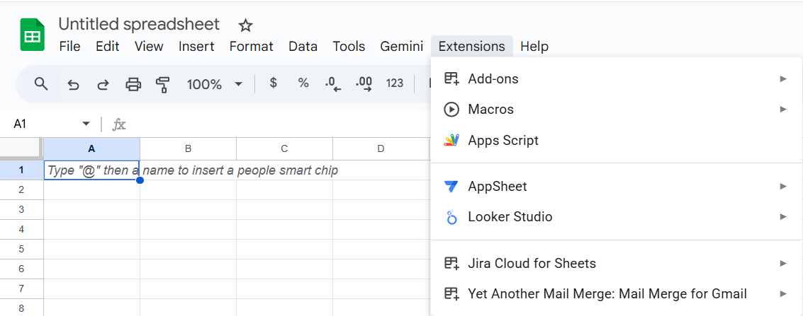This screenshot has height=316, width=803.
Task: Open the 100% zoom dropdown
Action: click(214, 84)
